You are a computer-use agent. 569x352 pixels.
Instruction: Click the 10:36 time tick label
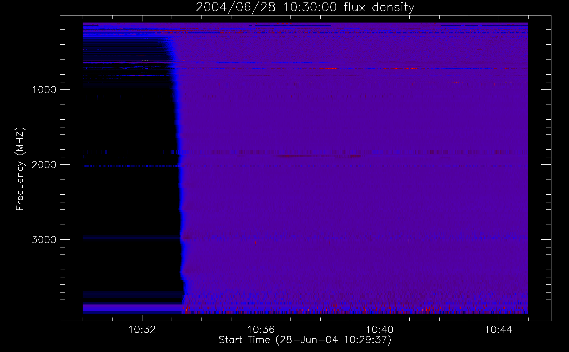(261, 330)
